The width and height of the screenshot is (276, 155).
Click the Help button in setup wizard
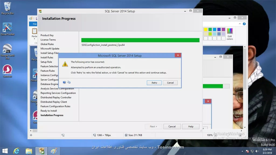191,126
